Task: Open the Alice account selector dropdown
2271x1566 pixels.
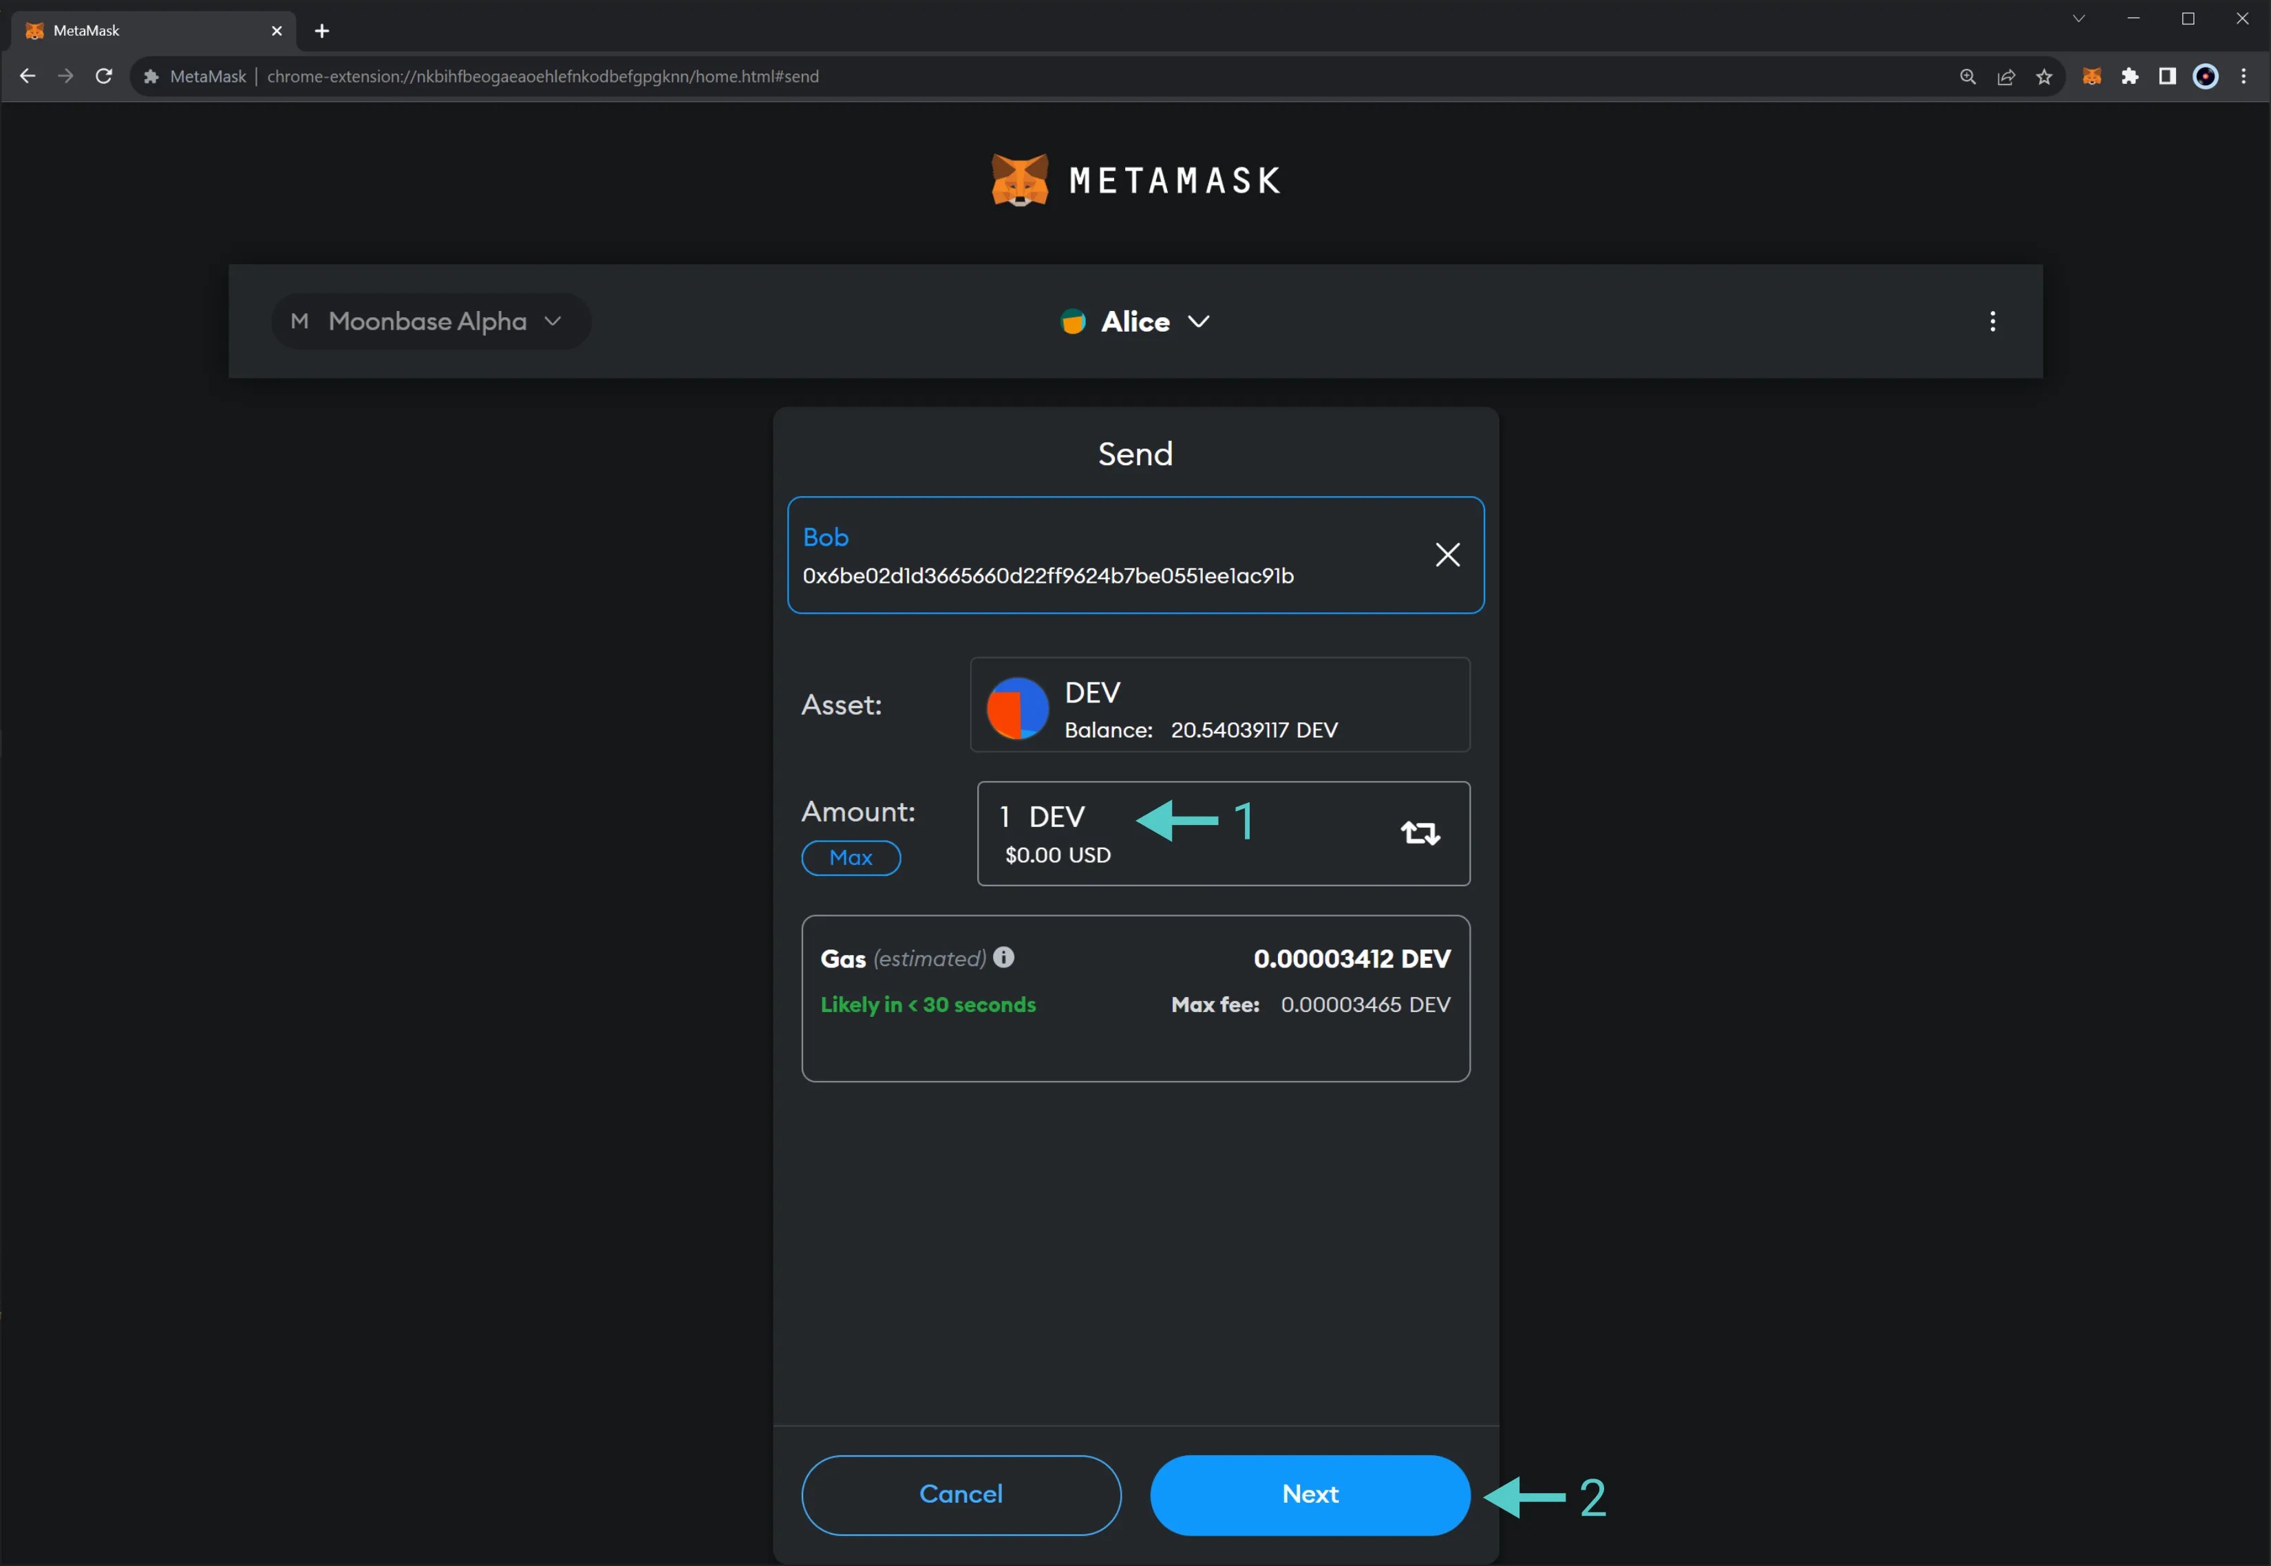Action: click(x=1198, y=321)
